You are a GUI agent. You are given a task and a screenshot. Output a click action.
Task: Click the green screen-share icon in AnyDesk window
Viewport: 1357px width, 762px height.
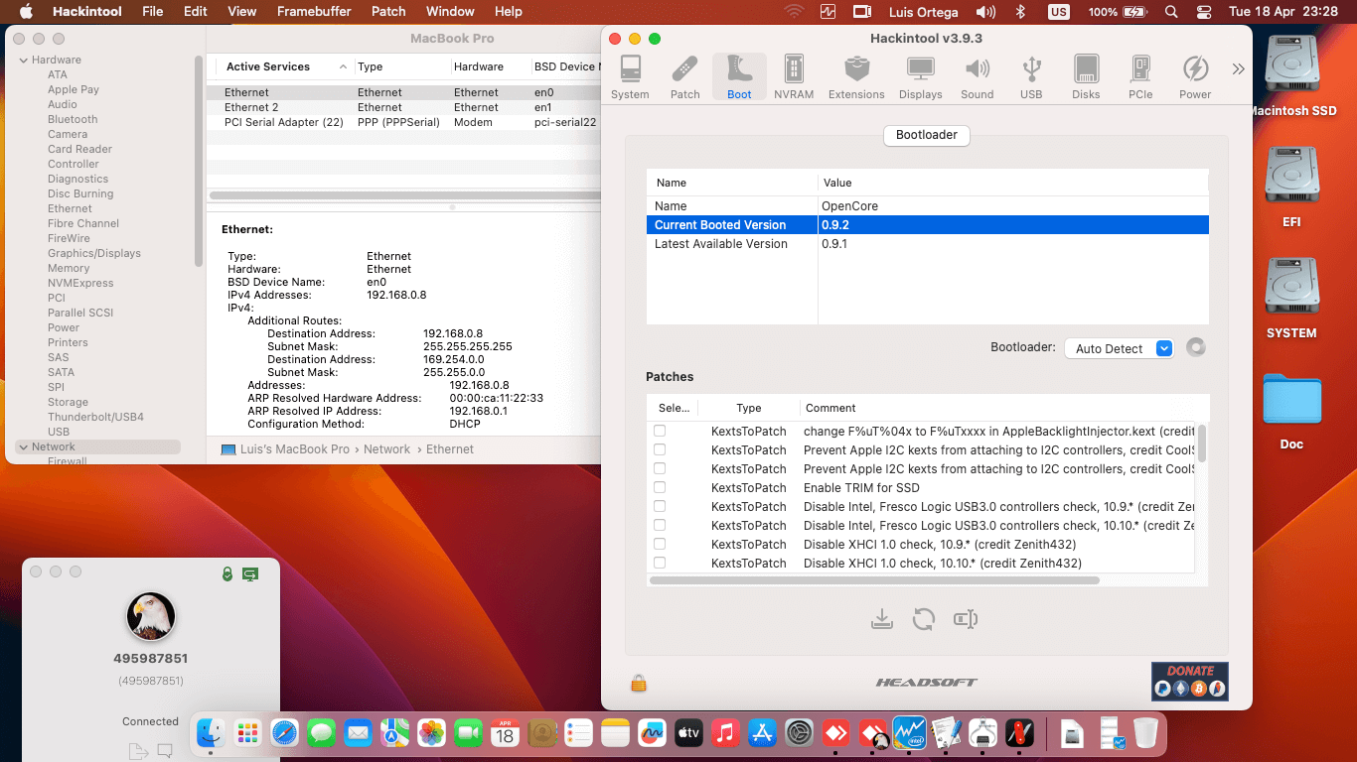click(x=250, y=573)
